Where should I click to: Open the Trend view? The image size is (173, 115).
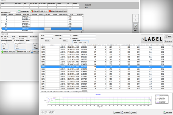(x=133, y=112)
